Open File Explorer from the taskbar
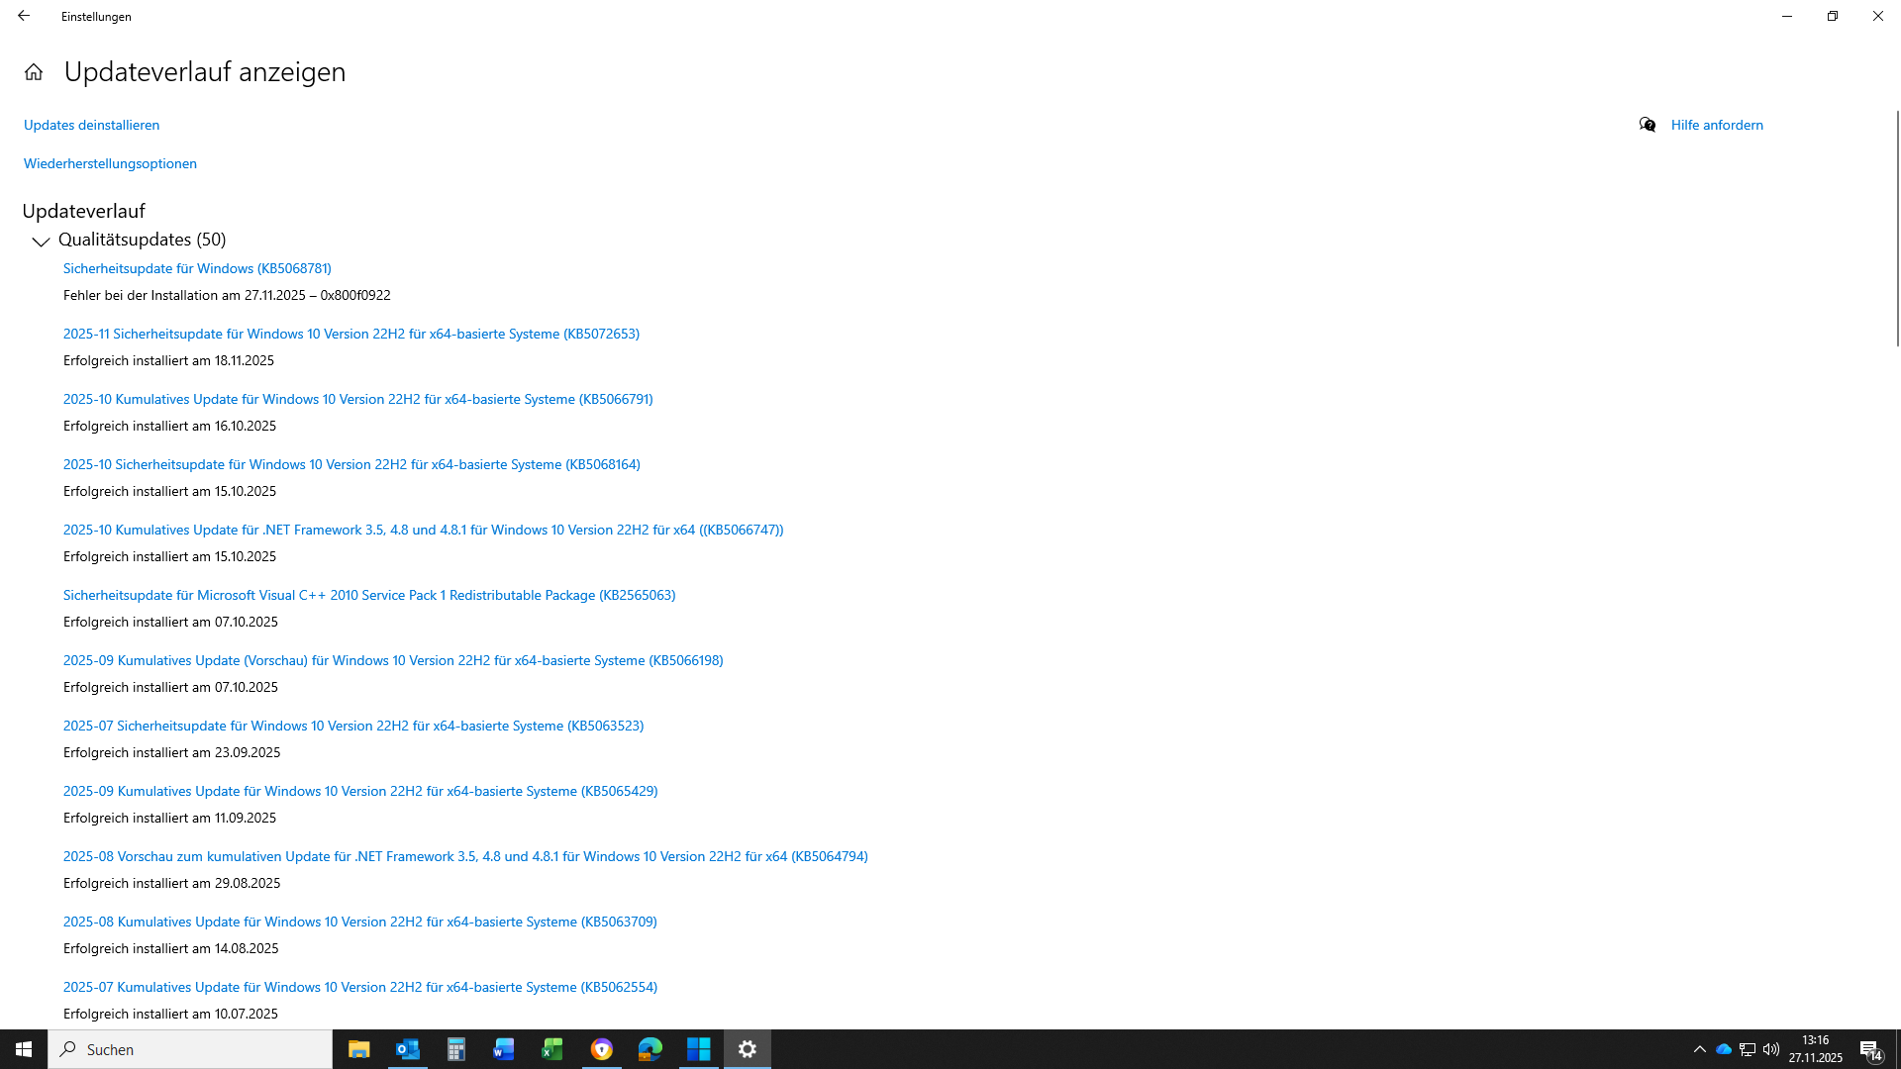Screen dimensions: 1901x1069 point(358,1049)
